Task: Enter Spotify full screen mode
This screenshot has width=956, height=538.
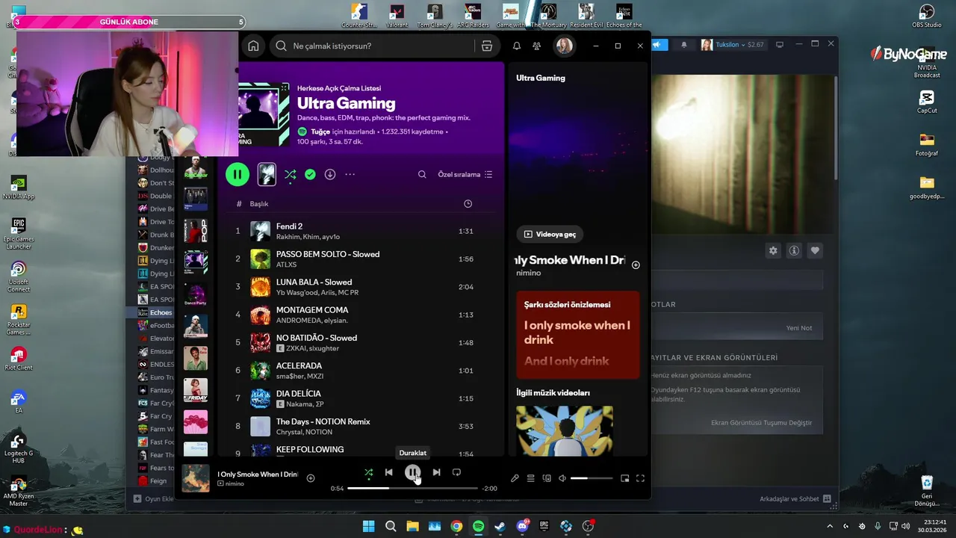Action: pyautogui.click(x=640, y=478)
